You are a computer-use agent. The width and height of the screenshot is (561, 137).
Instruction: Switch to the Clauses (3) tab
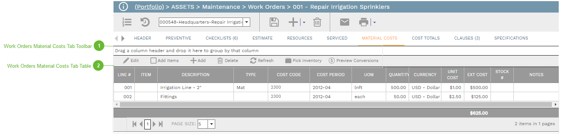(x=467, y=38)
